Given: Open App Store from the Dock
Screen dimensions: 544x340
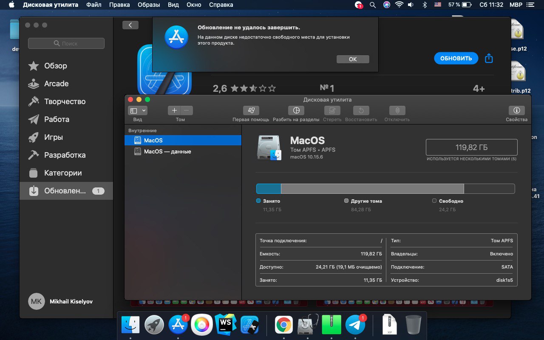Looking at the screenshot, I should [178, 325].
